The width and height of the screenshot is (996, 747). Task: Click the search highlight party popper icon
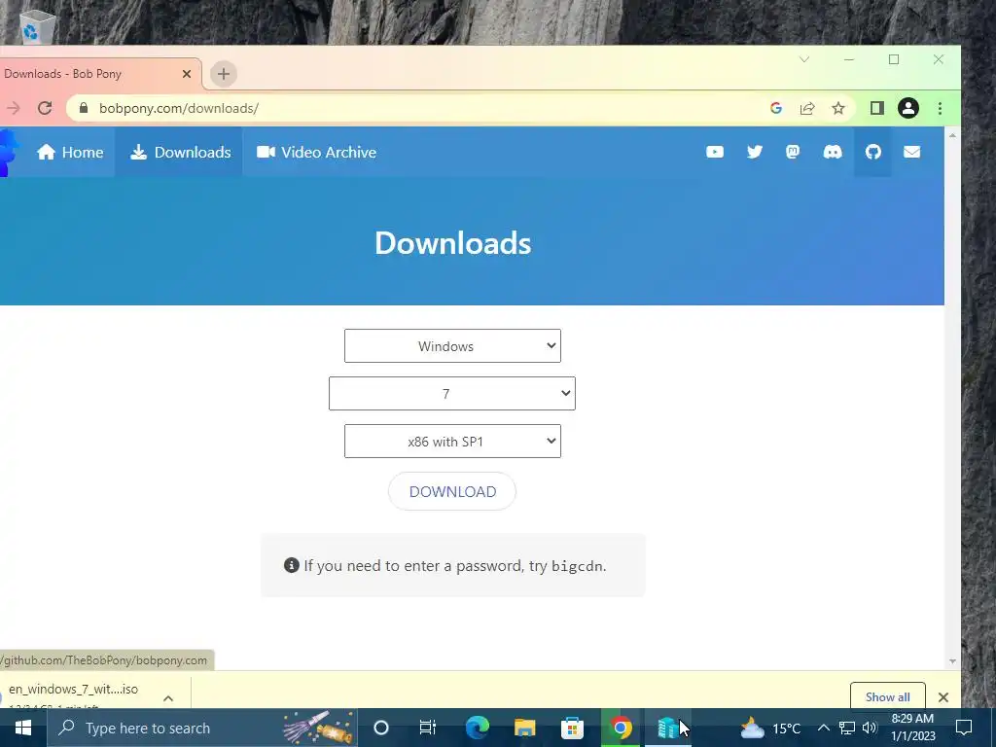coord(318,728)
